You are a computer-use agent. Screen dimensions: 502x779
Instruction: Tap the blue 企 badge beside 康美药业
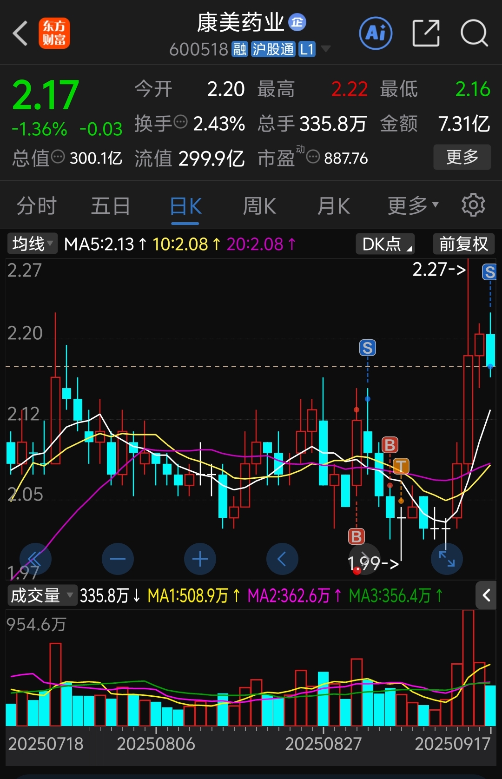297,22
